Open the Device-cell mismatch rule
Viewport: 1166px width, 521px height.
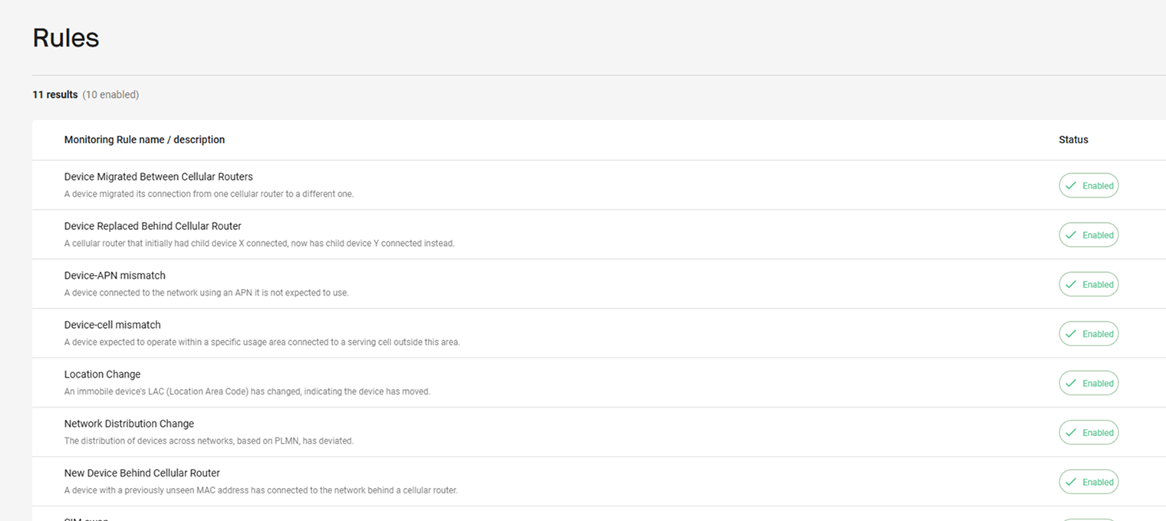coord(113,325)
